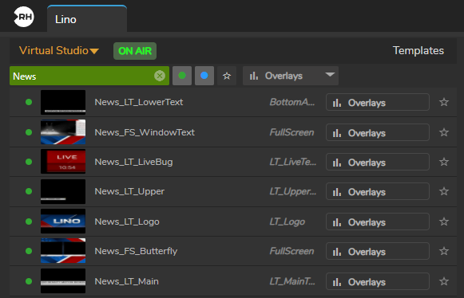Click the News_LT_LiveBug name
This screenshot has width=464, height=298.
click(133, 162)
